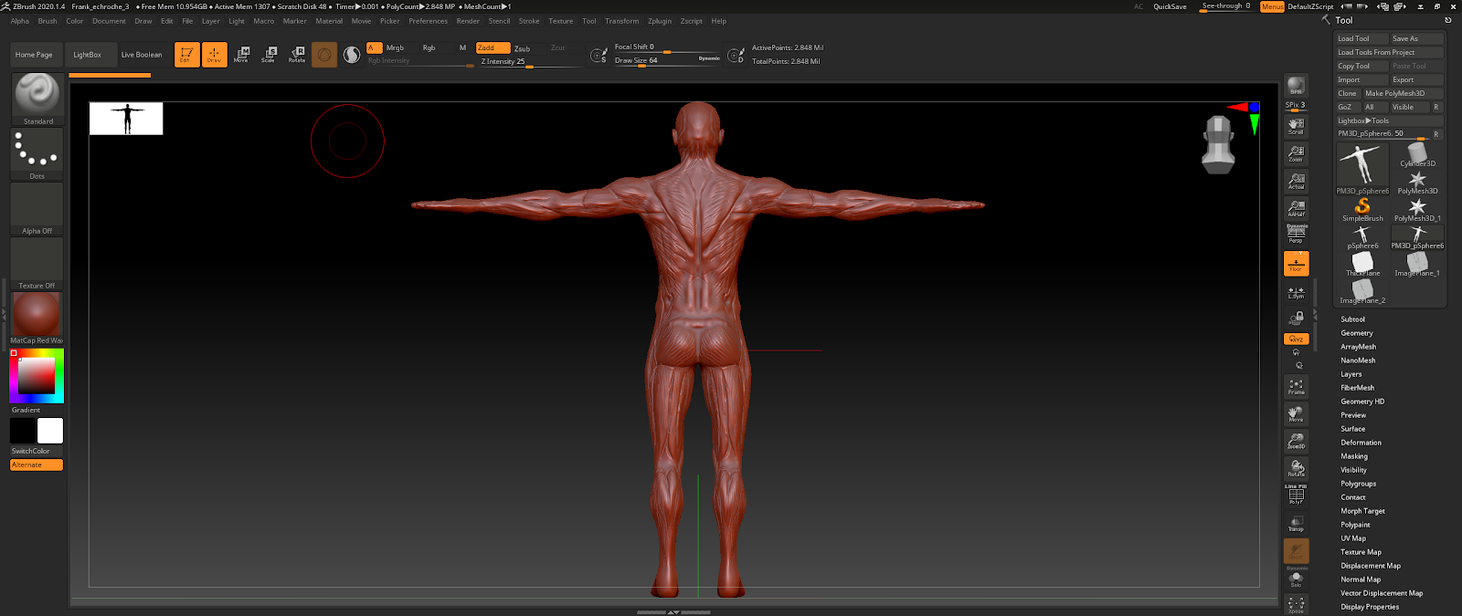Click the white secondary color swatch

50,431
